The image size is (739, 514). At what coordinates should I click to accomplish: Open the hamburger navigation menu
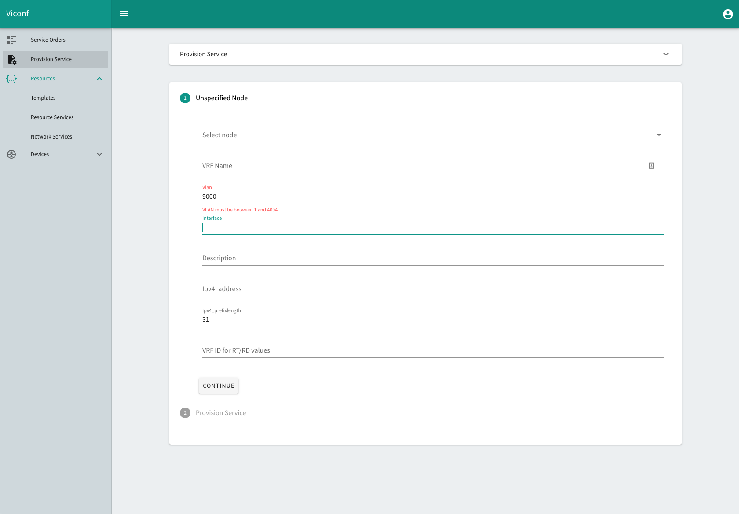tap(124, 14)
